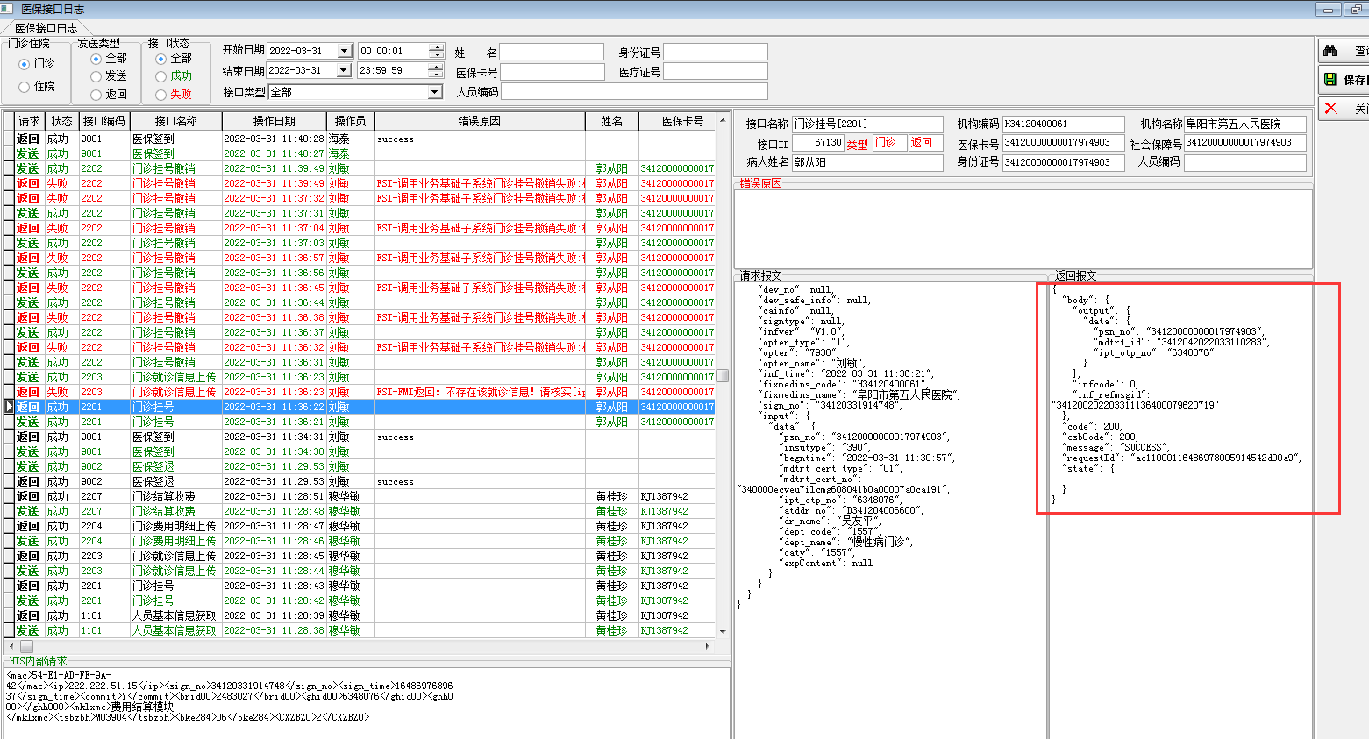Open the 开始日期 start date dropdown
Image resolution: width=1369 pixels, height=739 pixels.
[345, 51]
